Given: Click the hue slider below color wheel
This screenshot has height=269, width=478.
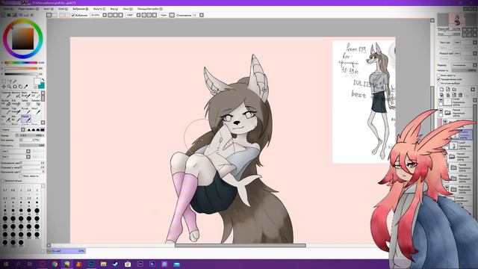Looking at the screenshot, I should (x=21, y=63).
